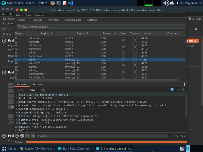Image resolution: width=203 pixels, height=152 pixels.
Task: Toggle the Timeout checkbox for adminview row
Action: 135,49
